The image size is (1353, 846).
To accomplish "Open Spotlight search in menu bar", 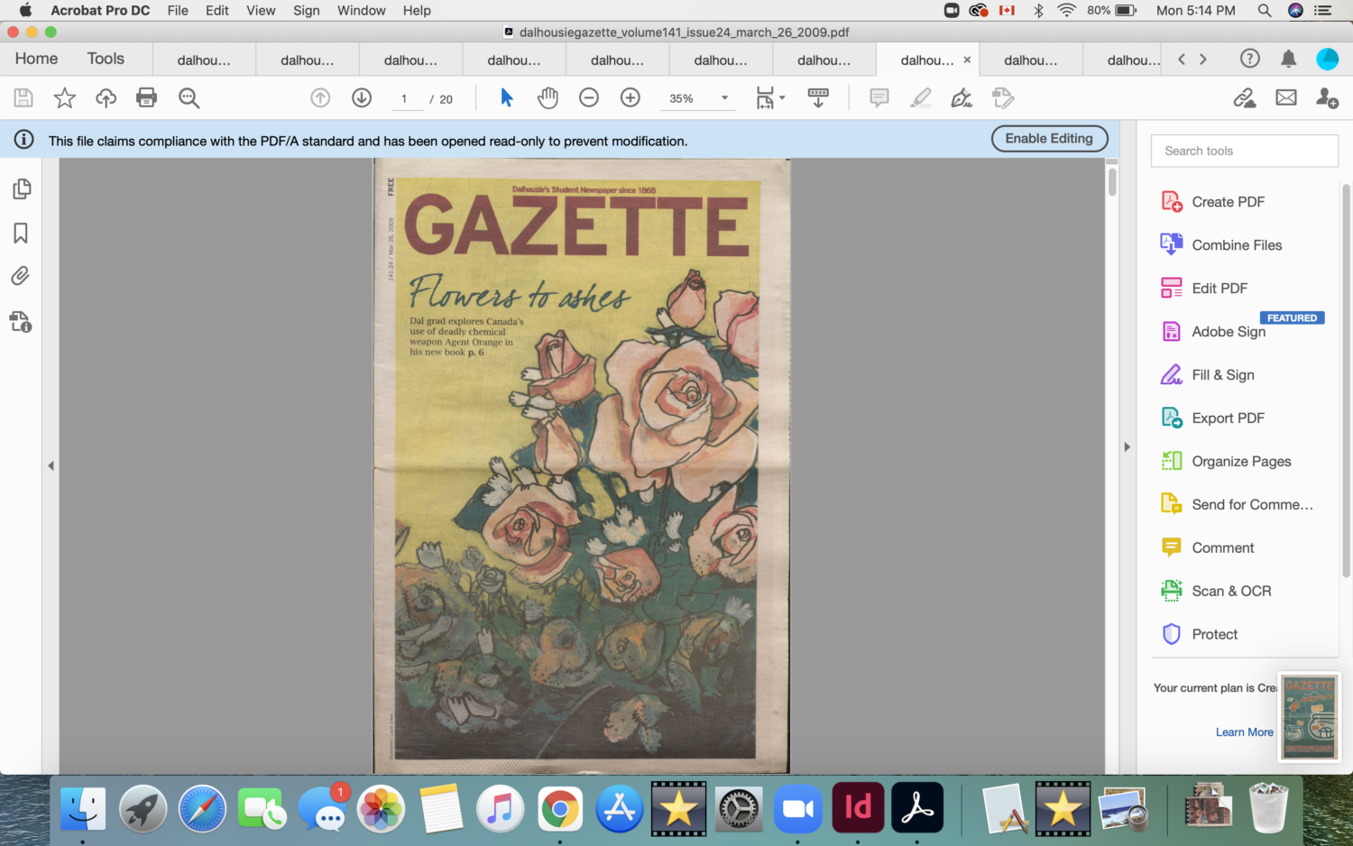I will [1265, 10].
